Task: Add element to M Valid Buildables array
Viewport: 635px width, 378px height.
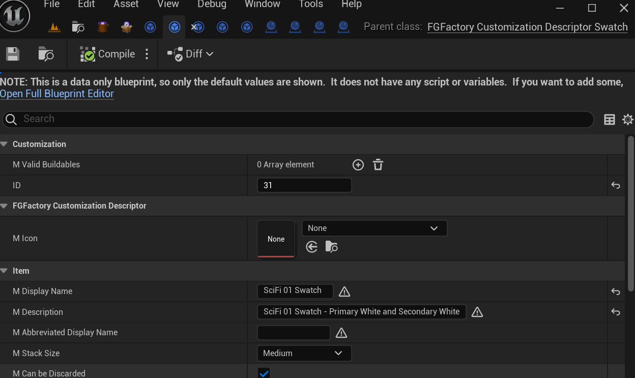Action: tap(358, 165)
